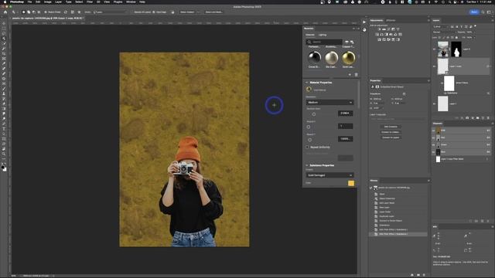Choose Subtract from Selection mode icon
The height and width of the screenshot is (278, 495).
(33, 12)
